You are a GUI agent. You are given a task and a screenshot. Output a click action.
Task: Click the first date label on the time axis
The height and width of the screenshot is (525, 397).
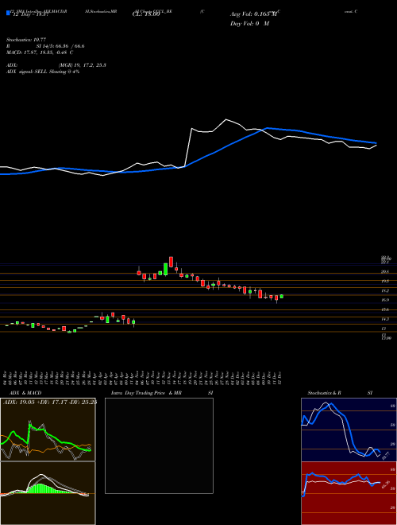pyautogui.click(x=5, y=378)
